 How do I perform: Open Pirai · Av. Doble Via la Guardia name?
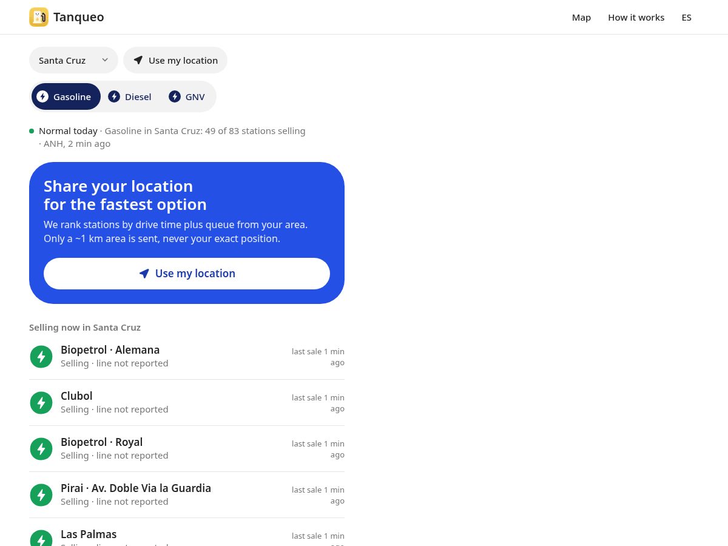pyautogui.click(x=136, y=488)
